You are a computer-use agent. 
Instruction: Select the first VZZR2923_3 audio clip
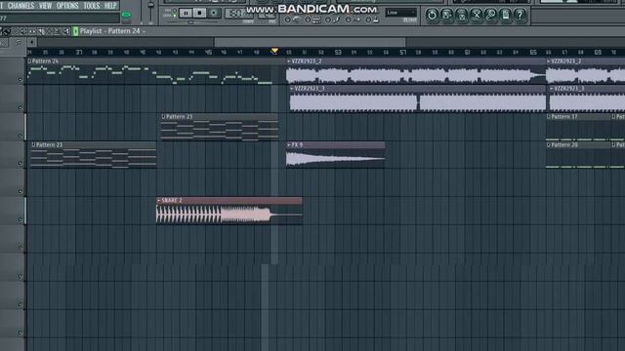click(417, 98)
